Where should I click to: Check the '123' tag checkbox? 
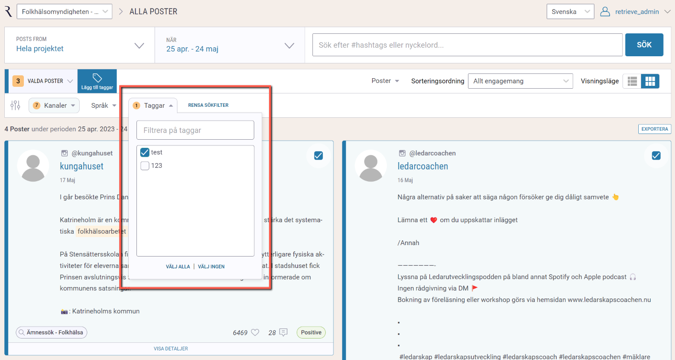pos(145,166)
